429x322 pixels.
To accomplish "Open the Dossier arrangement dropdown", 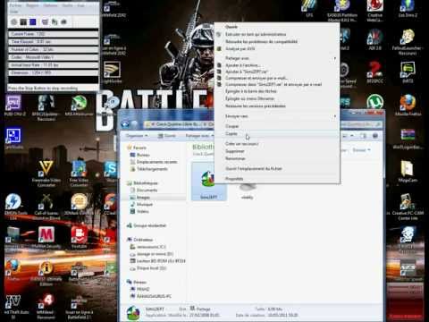I will click(x=361, y=150).
